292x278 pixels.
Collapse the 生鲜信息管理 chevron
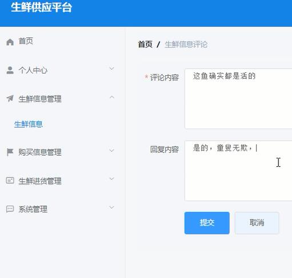pos(112,97)
